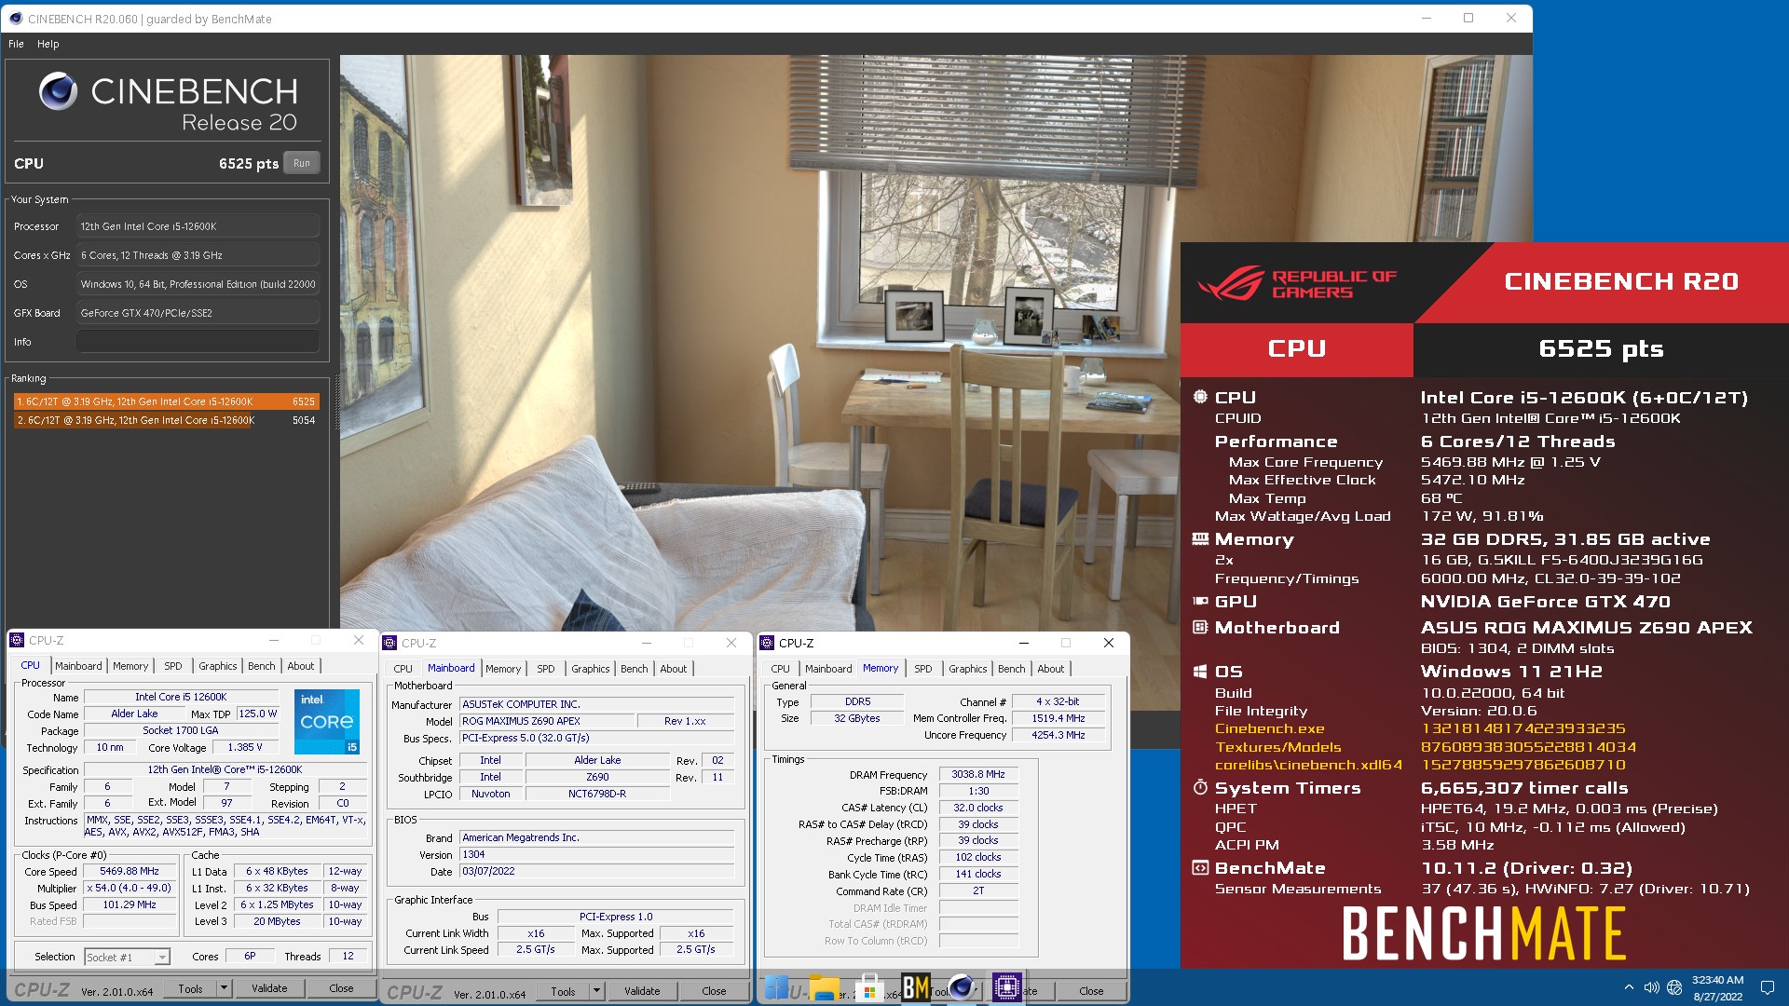This screenshot has width=1789, height=1006.
Task: Click the ROG Republic of Gamers logo
Action: [1296, 283]
